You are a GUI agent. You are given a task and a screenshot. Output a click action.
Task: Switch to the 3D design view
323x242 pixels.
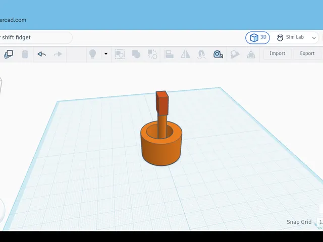pyautogui.click(x=257, y=37)
